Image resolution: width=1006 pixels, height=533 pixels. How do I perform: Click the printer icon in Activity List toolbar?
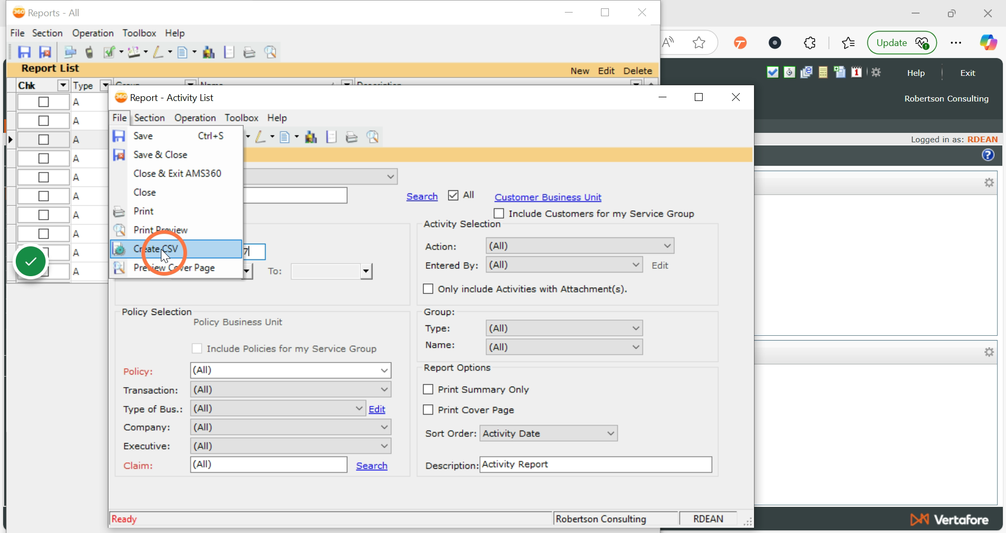(352, 137)
